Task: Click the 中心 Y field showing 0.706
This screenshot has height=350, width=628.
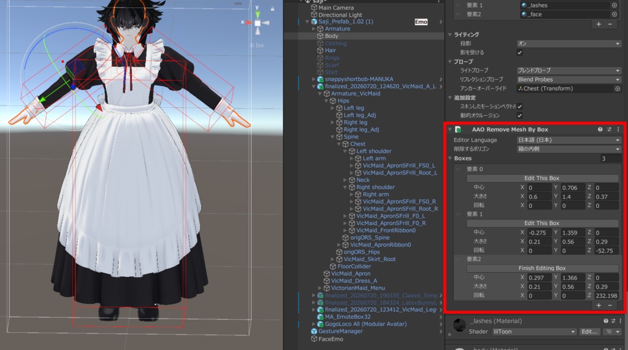Action: pyautogui.click(x=572, y=188)
